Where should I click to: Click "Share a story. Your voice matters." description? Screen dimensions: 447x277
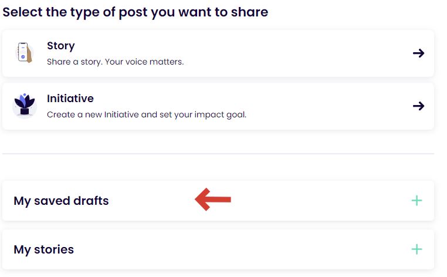coord(115,62)
